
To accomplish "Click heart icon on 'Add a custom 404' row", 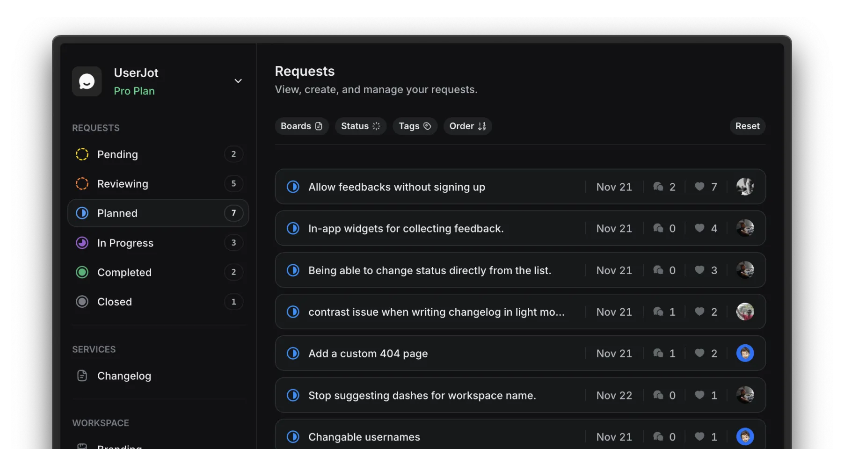I will tap(700, 354).
